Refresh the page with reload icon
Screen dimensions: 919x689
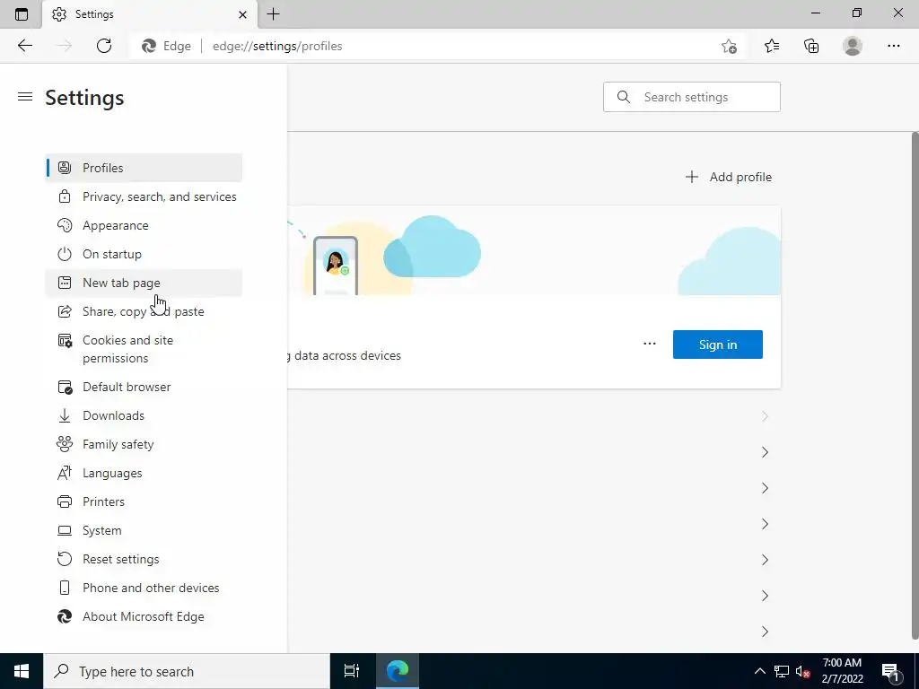coord(104,46)
